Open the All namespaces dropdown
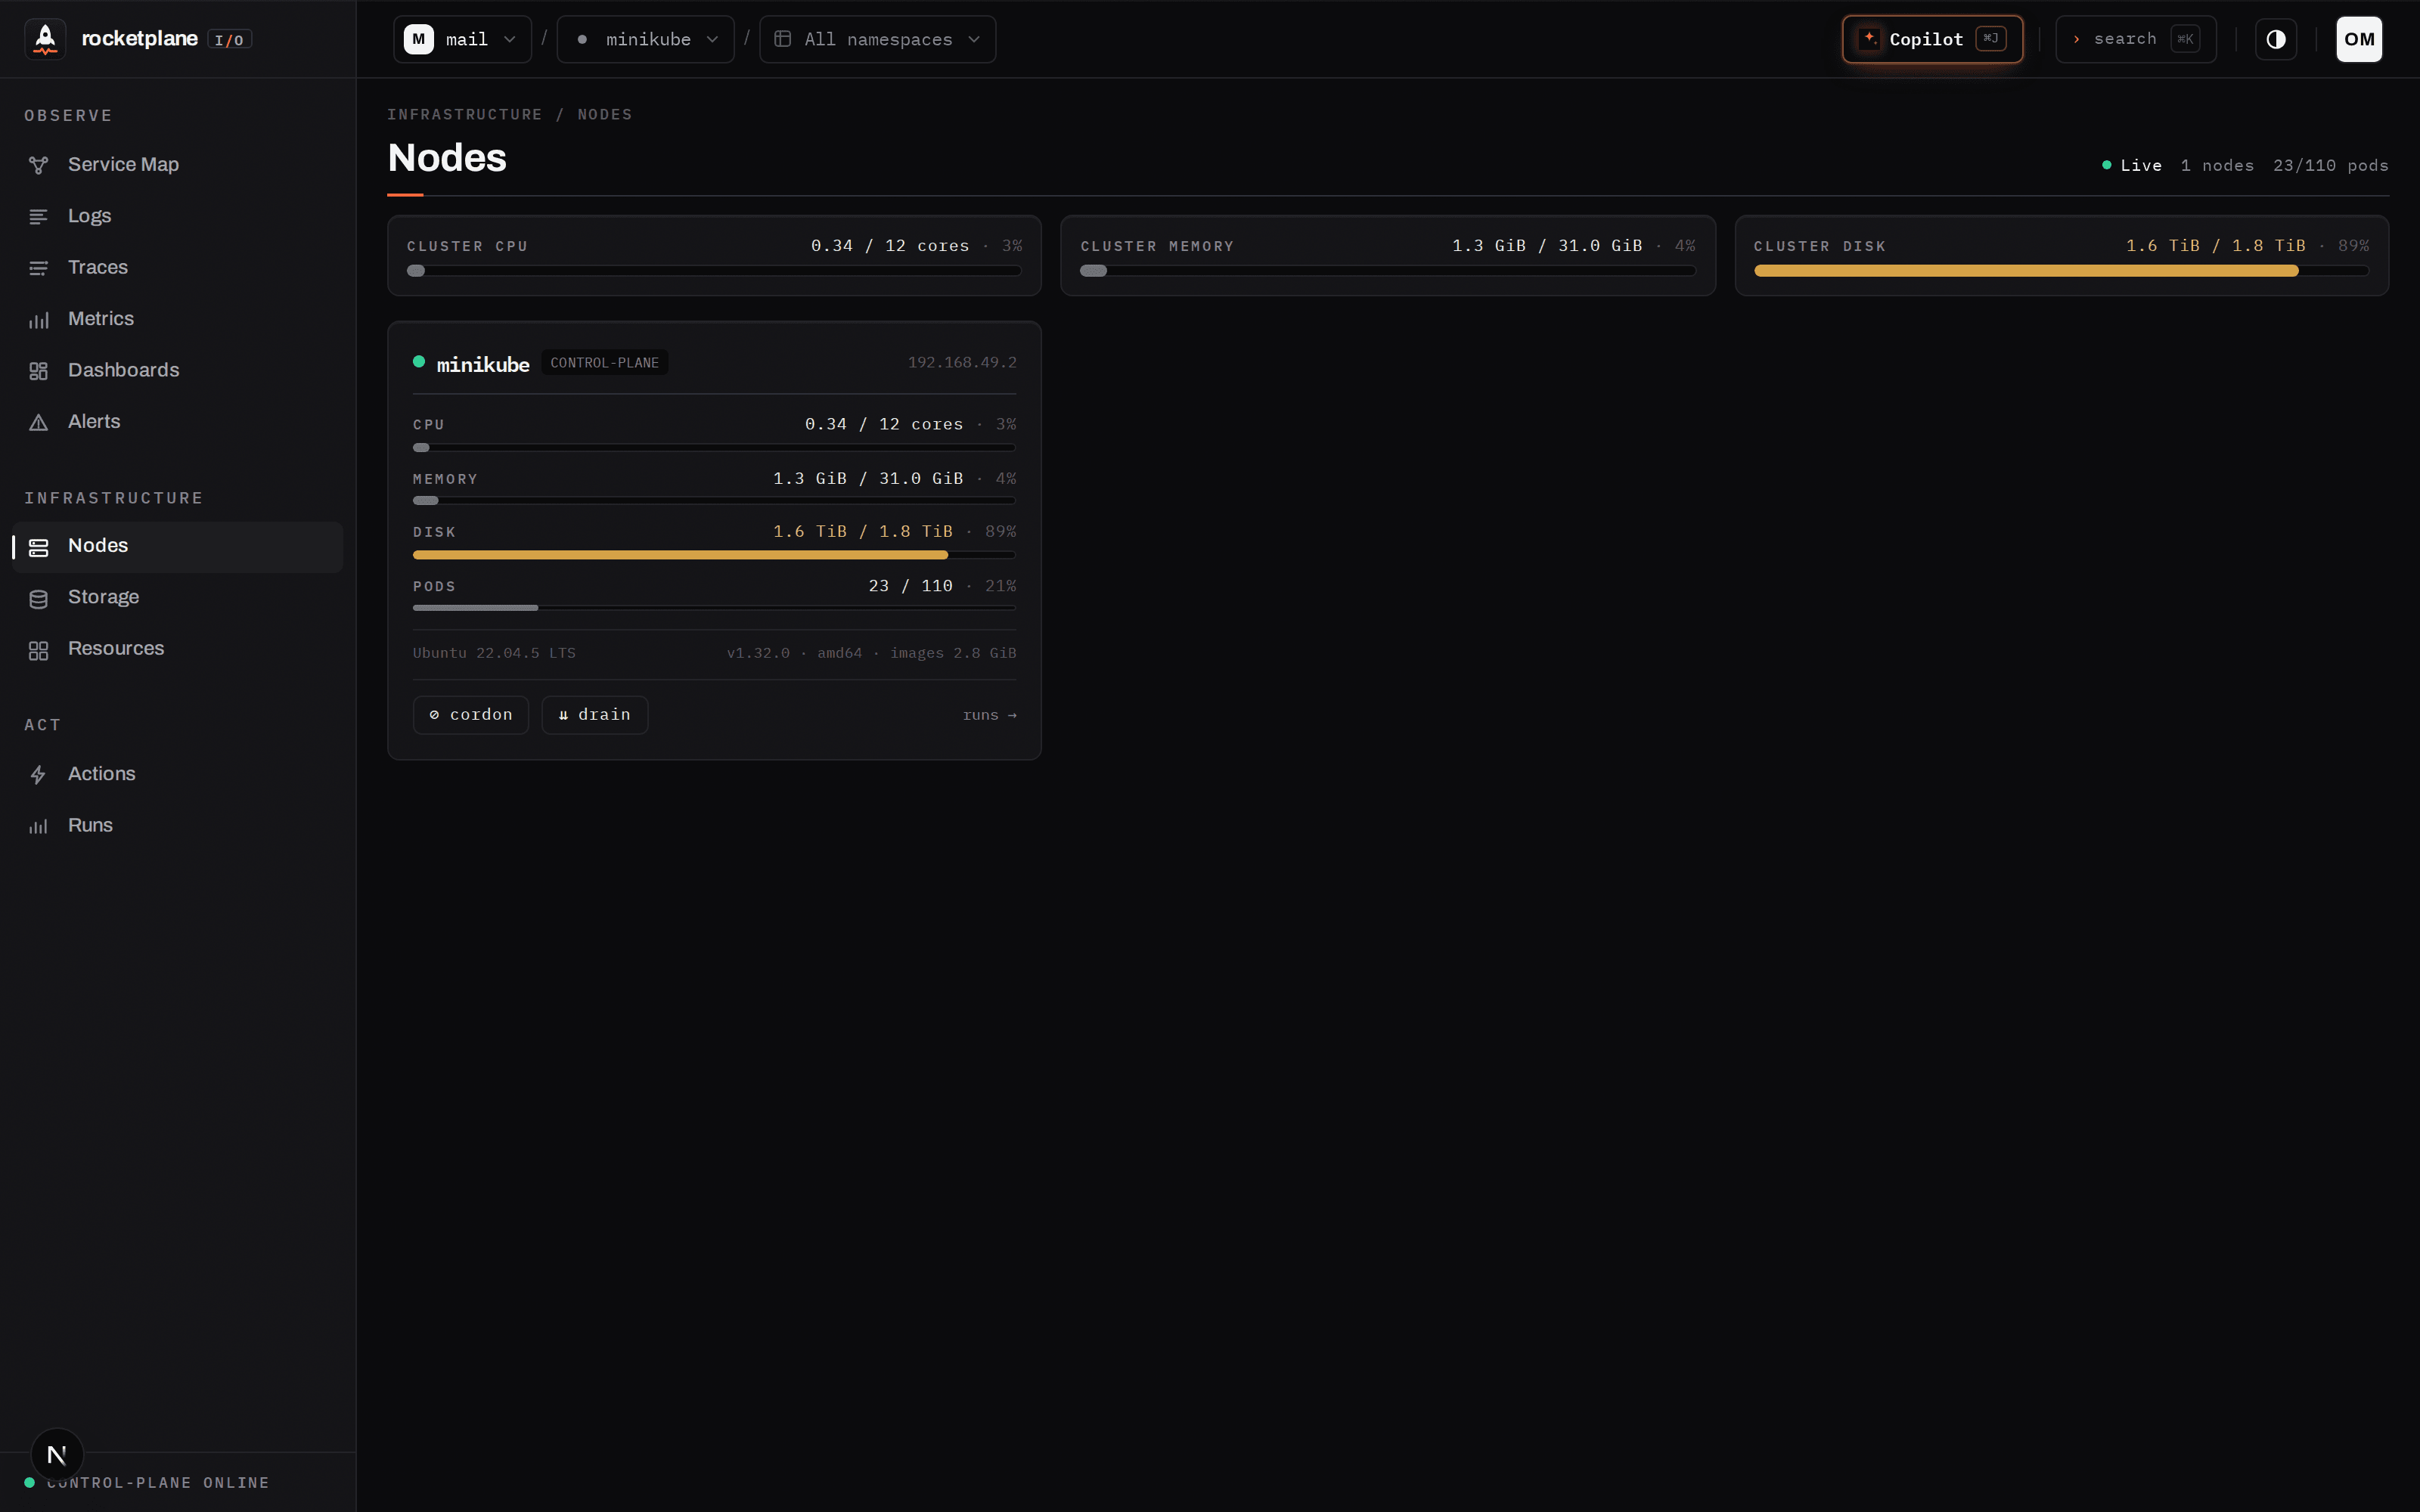The width and height of the screenshot is (2420, 1512). click(878, 39)
